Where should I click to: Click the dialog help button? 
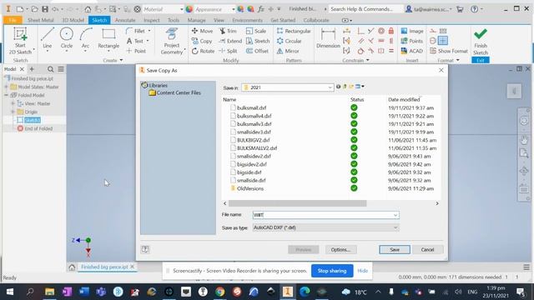(x=145, y=249)
